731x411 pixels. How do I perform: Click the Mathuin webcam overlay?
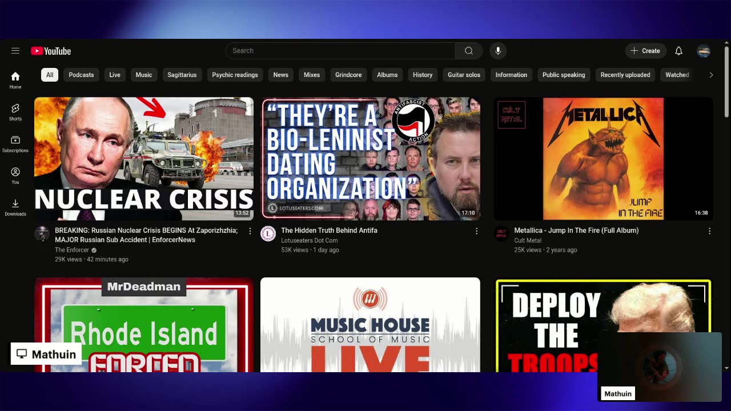[x=660, y=366]
